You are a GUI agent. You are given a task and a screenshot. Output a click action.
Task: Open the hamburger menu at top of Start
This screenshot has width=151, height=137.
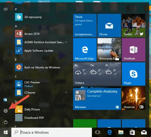click(x=6, y=9)
